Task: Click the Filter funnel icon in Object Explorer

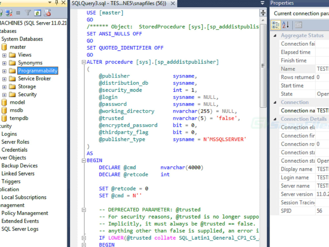Action: point(28,13)
